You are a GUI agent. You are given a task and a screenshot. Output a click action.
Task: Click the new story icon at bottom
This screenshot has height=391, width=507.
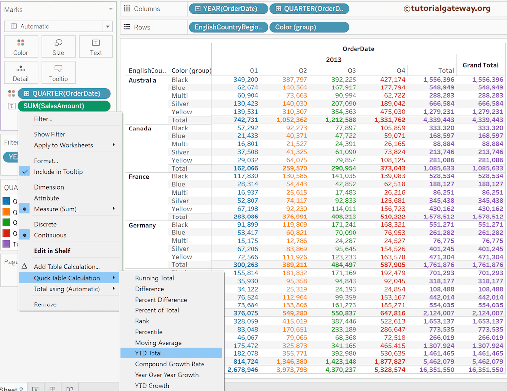70,389
